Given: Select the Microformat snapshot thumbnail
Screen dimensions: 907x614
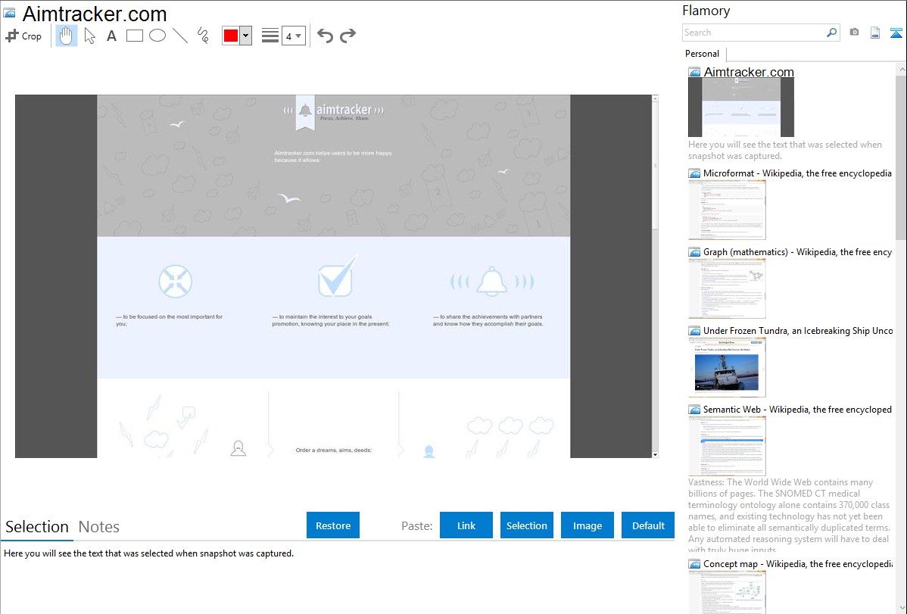Looking at the screenshot, I should pyautogui.click(x=727, y=210).
